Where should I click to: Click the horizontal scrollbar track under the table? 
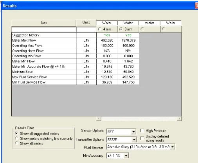tap(139, 119)
